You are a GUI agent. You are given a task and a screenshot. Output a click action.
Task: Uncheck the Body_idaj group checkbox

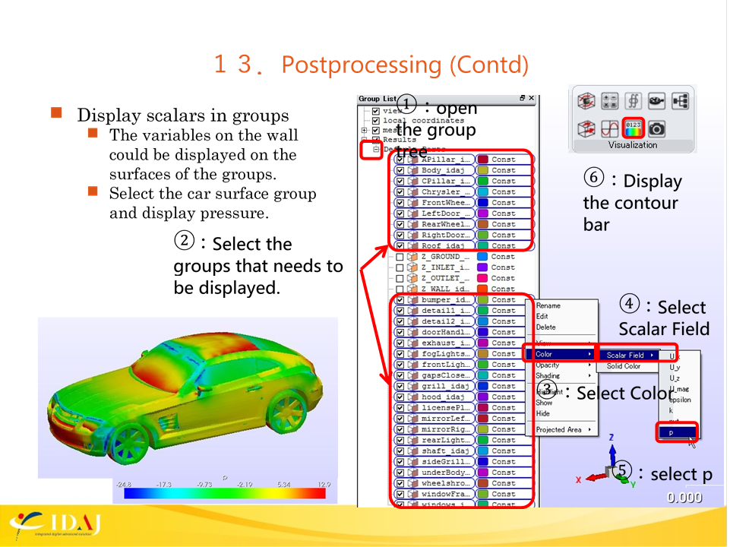point(400,171)
